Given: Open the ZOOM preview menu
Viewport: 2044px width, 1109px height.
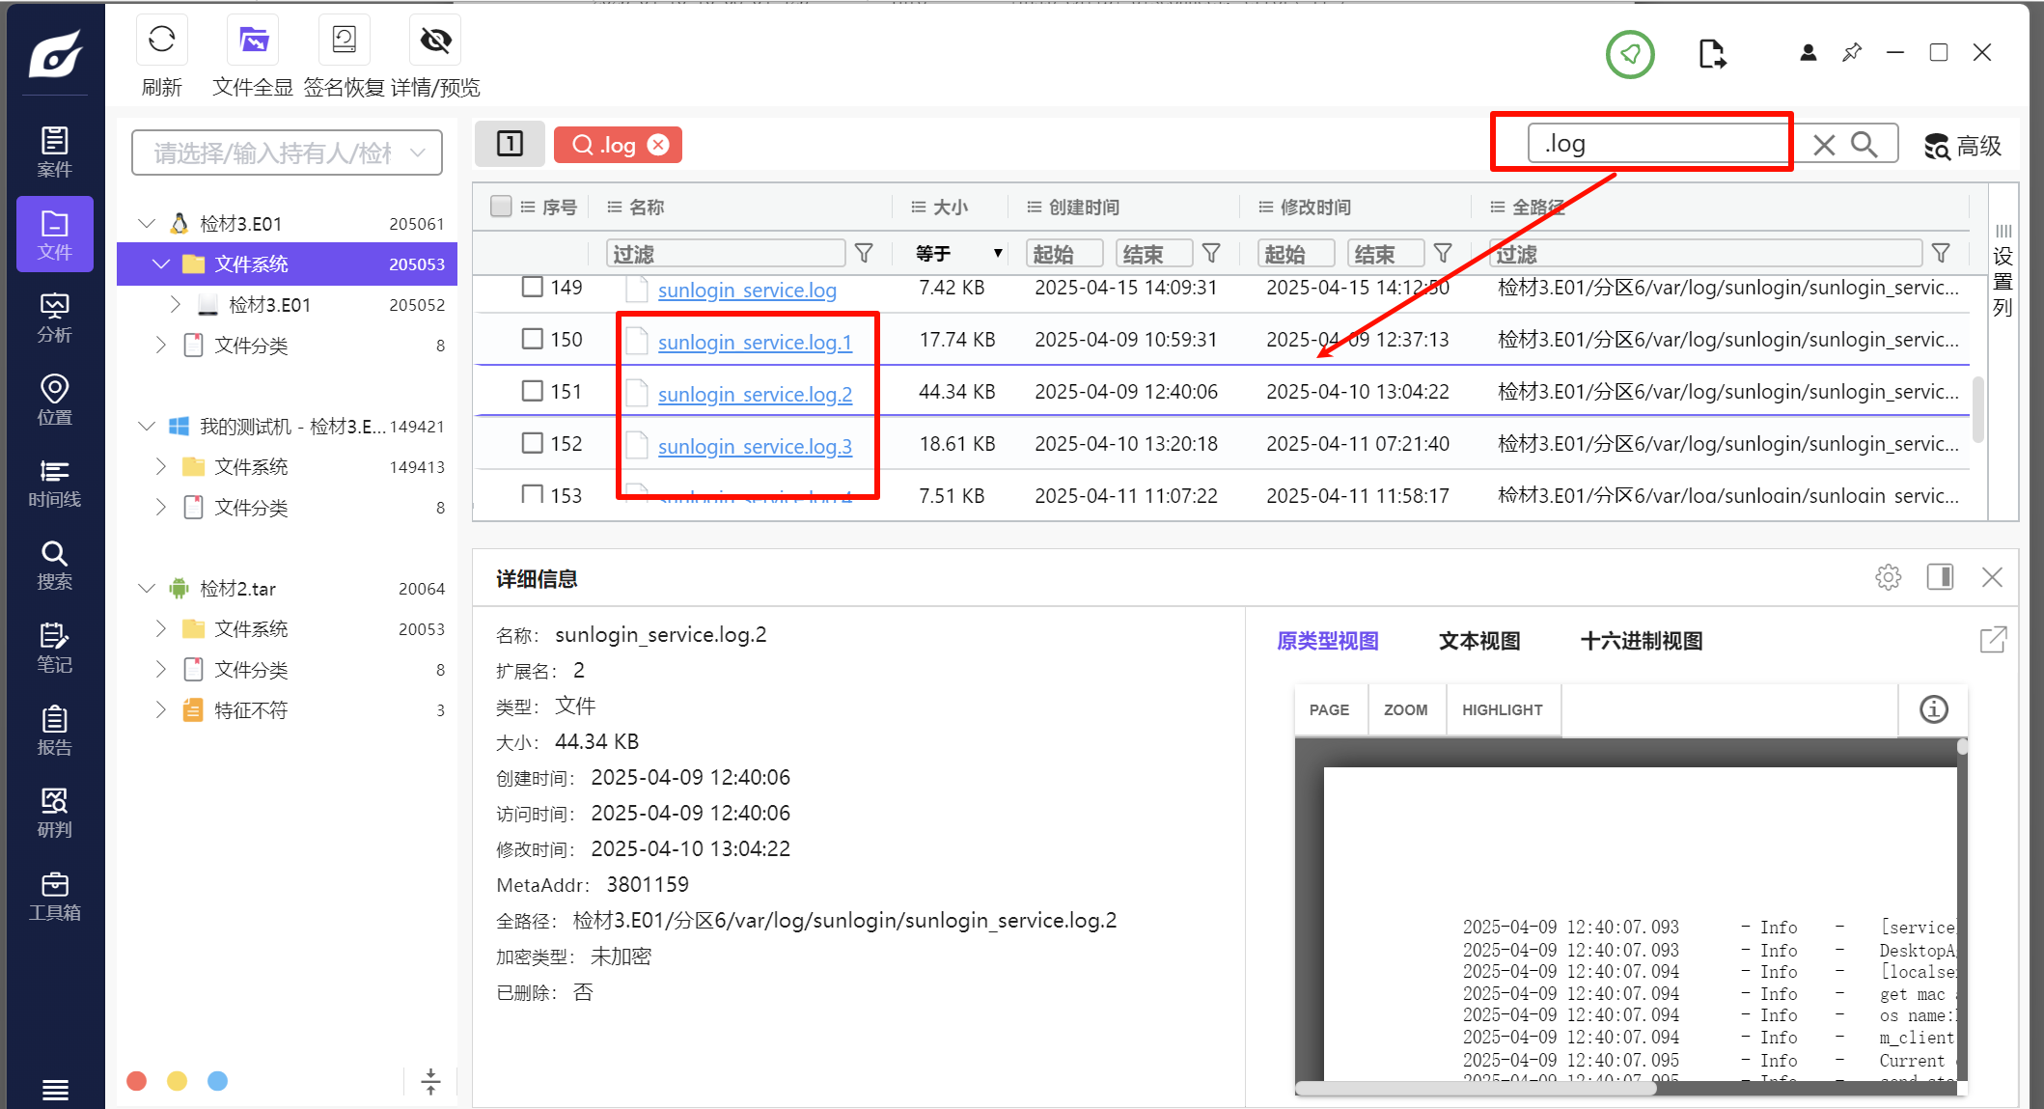Looking at the screenshot, I should [x=1406, y=710].
